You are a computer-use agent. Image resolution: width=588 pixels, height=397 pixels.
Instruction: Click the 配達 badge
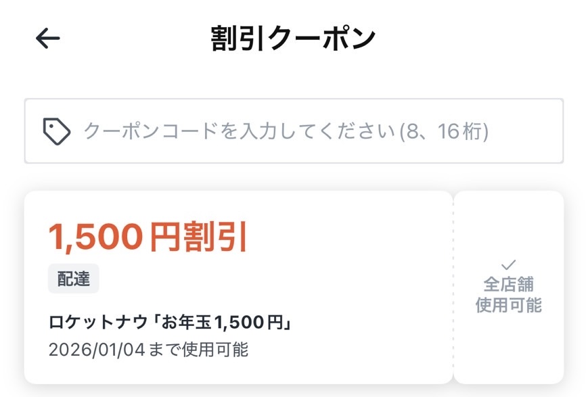coord(74,280)
